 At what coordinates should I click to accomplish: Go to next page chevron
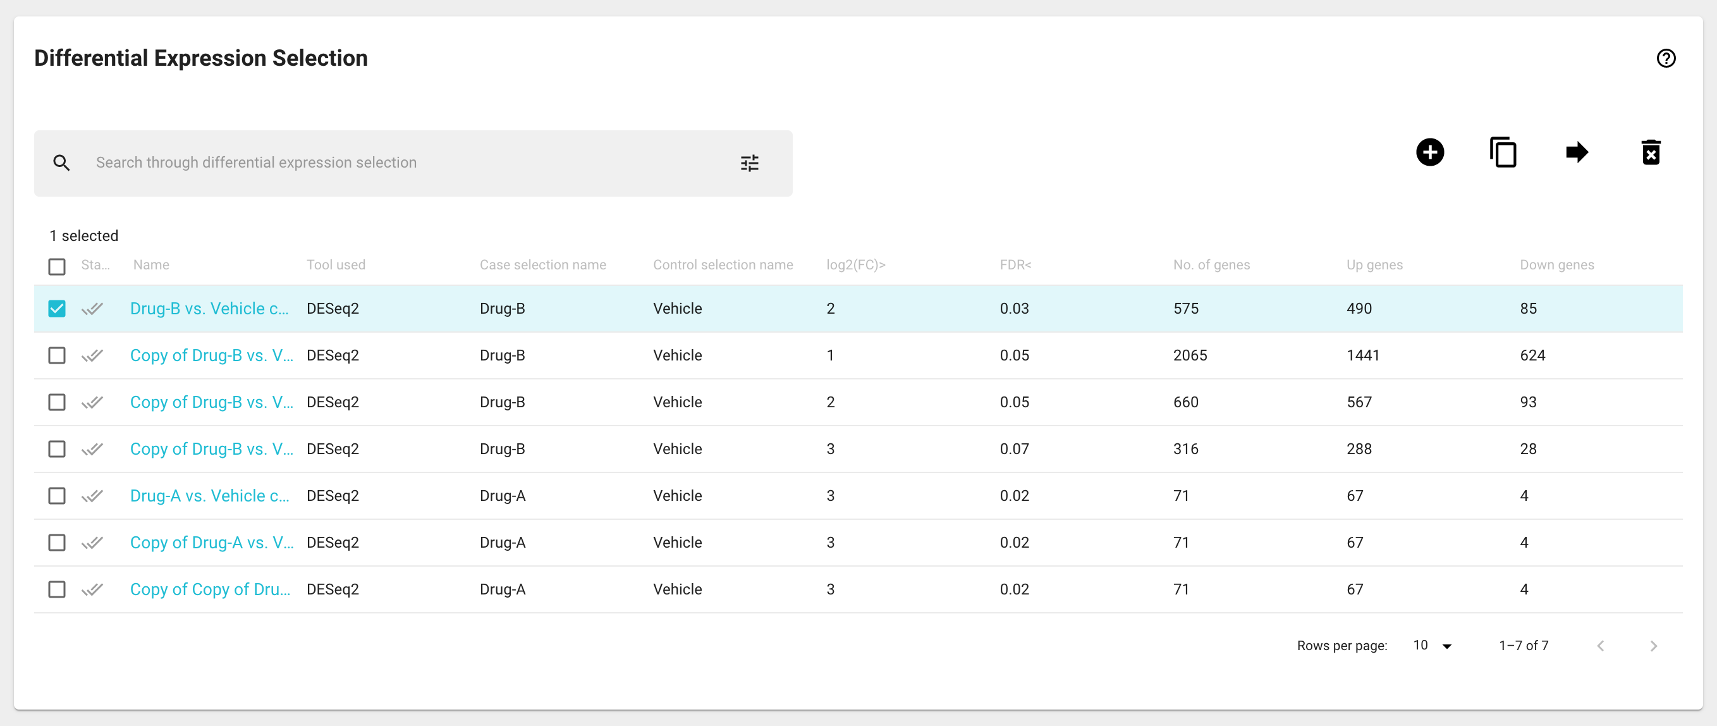(x=1653, y=644)
